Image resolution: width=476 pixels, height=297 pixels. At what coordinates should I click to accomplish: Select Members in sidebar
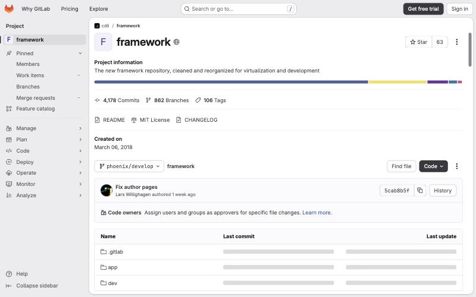click(x=28, y=64)
